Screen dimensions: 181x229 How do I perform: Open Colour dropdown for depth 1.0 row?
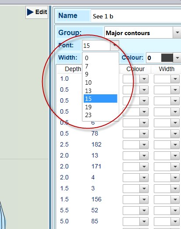pos(144,79)
